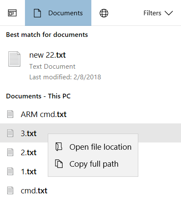
Task: Click the file icon beside cmd.txt
Action: point(10,190)
